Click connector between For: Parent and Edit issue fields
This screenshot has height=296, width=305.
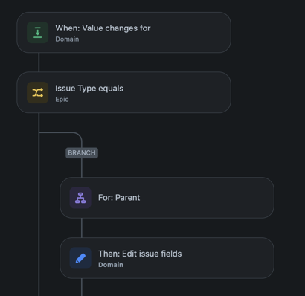pos(82,228)
